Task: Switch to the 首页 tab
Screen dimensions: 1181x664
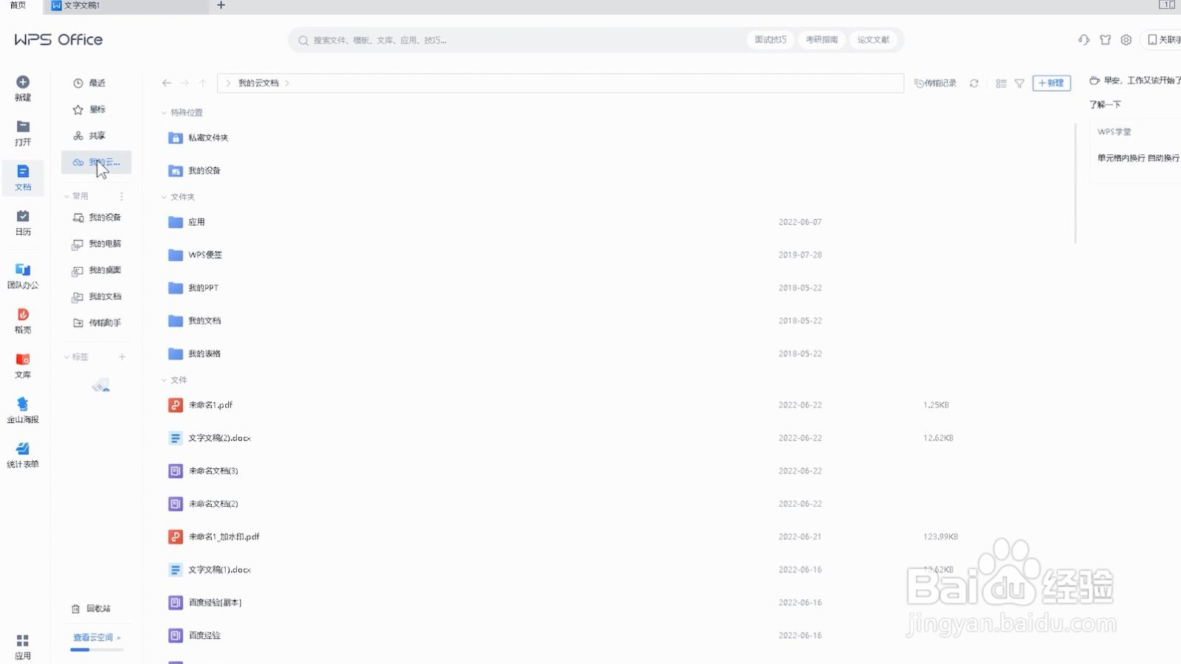Action: point(18,5)
